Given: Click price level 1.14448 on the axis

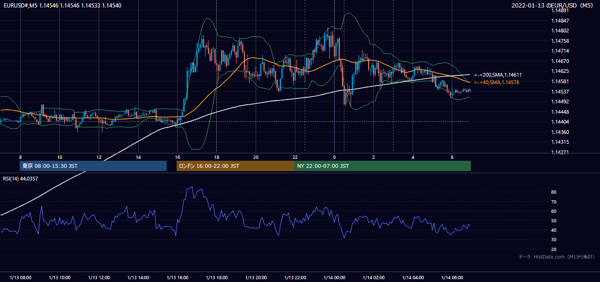Looking at the screenshot, I should [x=560, y=112].
